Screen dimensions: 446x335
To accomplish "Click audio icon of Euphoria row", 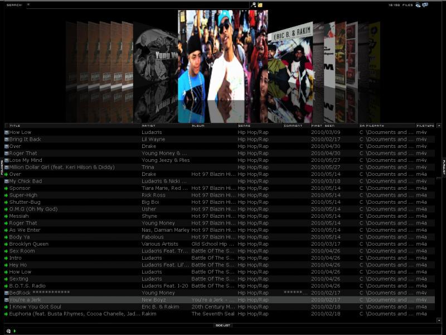I will pos(6,314).
